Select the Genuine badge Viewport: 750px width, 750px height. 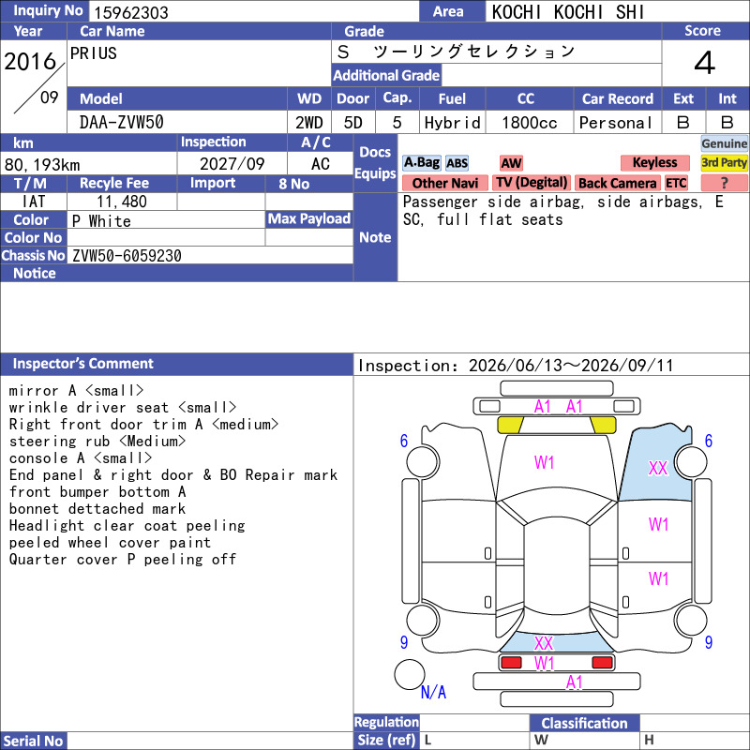pyautogui.click(x=724, y=143)
